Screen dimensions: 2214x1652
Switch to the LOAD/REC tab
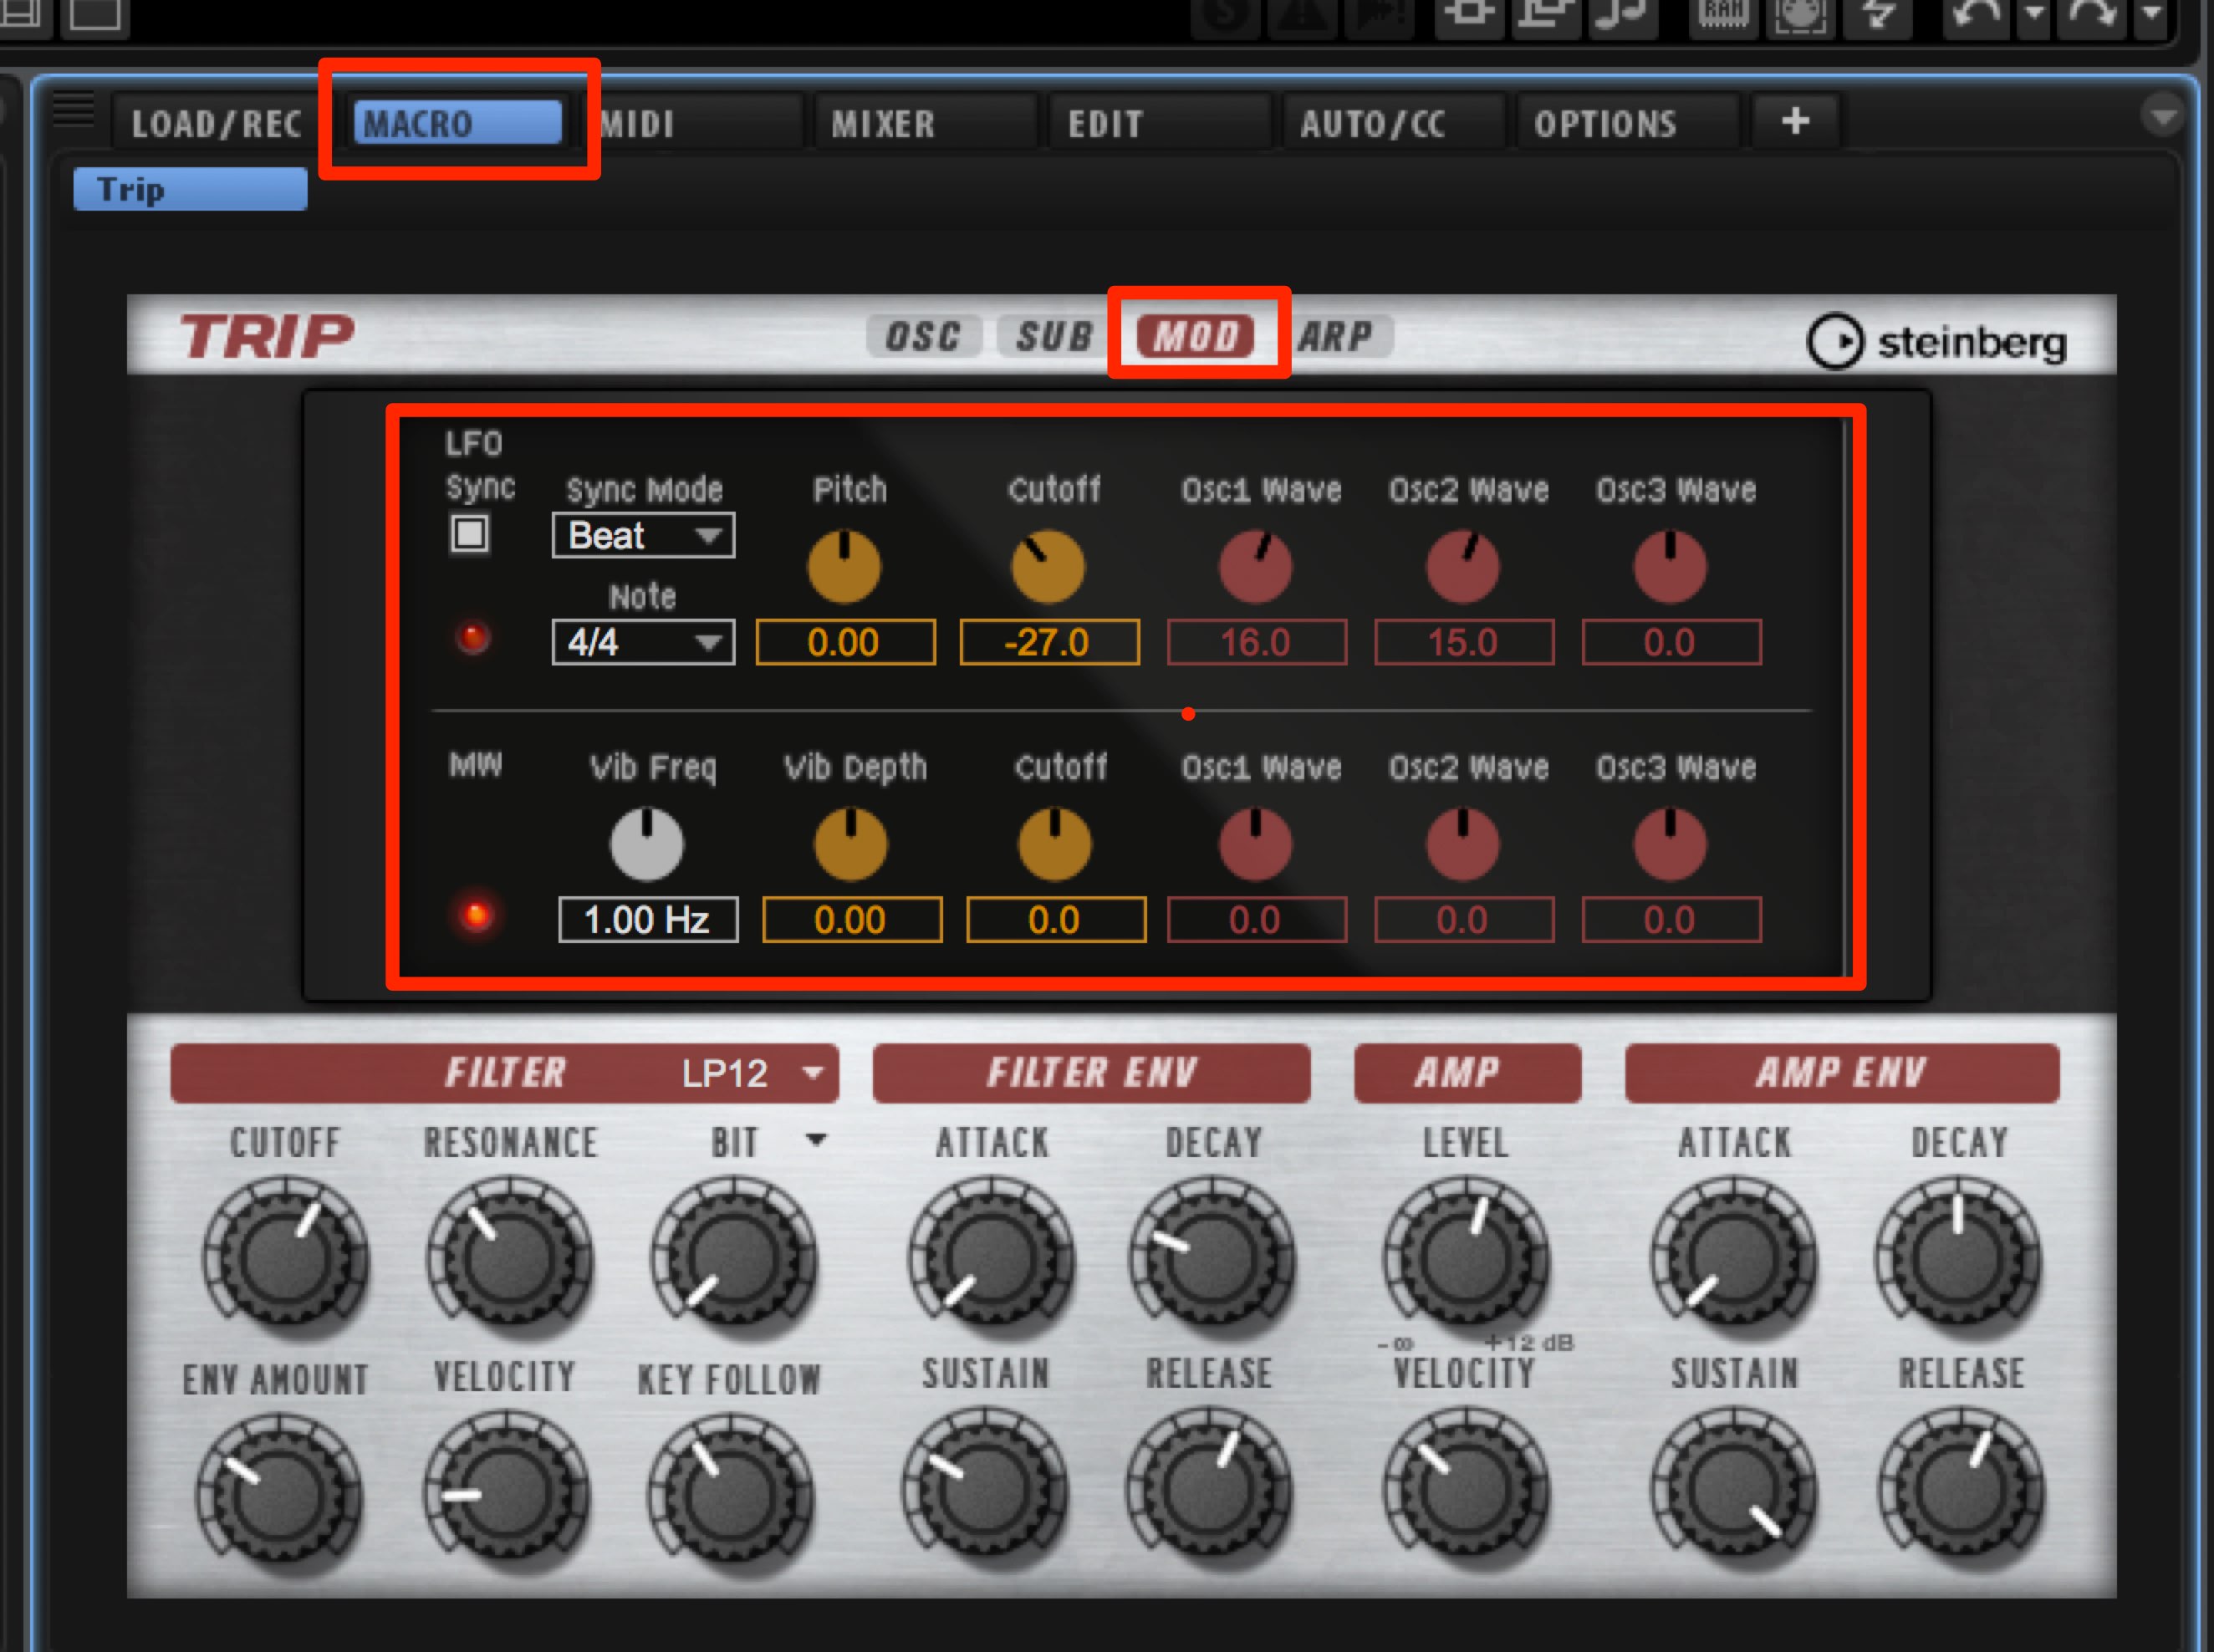(x=217, y=124)
